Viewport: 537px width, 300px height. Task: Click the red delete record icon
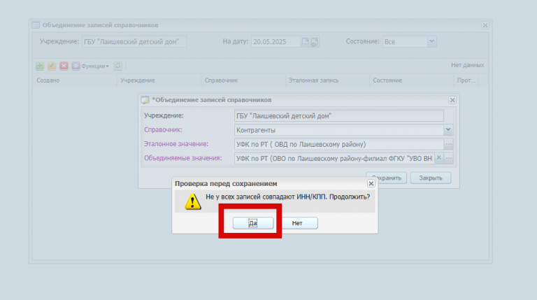64,66
